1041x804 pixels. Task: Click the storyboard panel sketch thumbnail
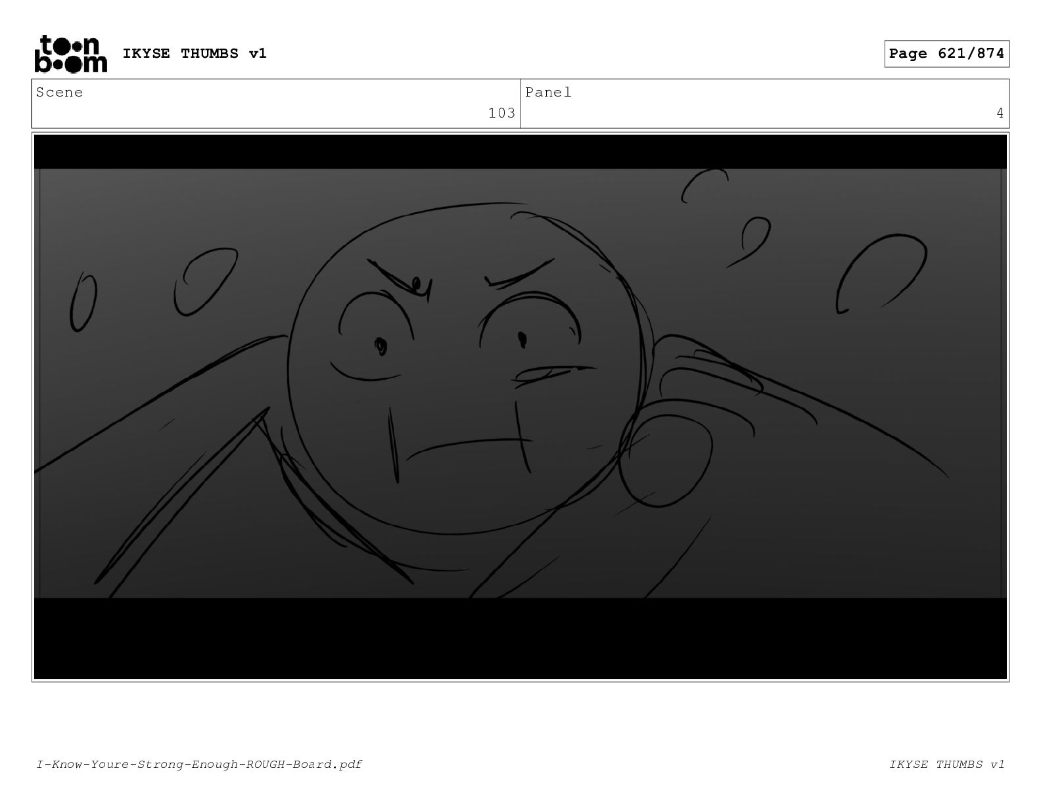pos(520,407)
